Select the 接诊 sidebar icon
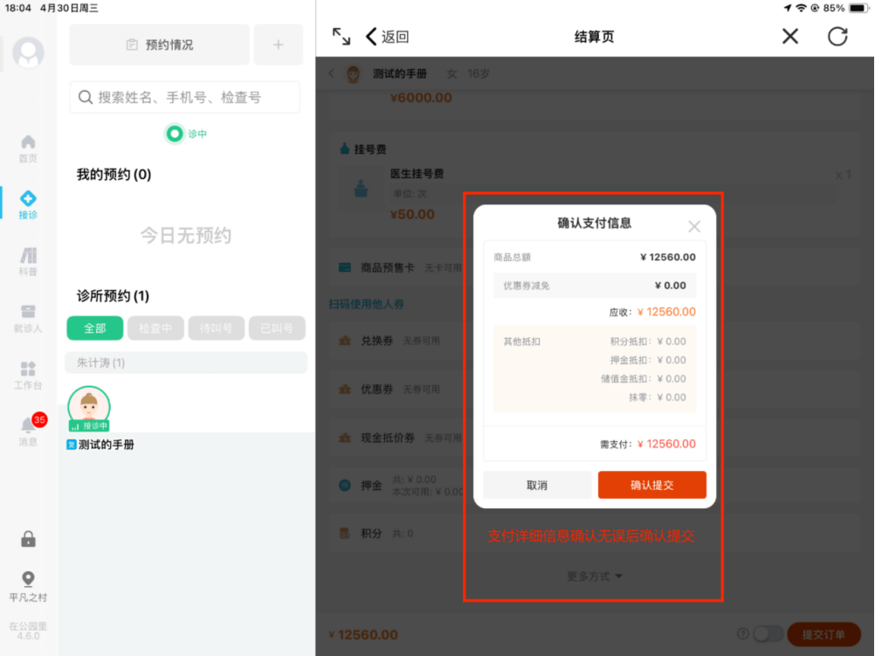This screenshot has height=656, width=875. pyautogui.click(x=28, y=204)
